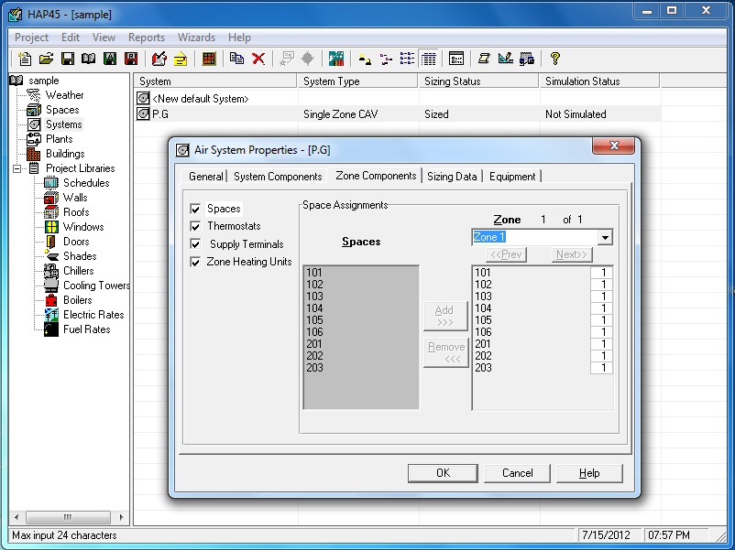This screenshot has height=550, width=735.
Task: Switch to the Sizing Data tab
Action: point(453,177)
